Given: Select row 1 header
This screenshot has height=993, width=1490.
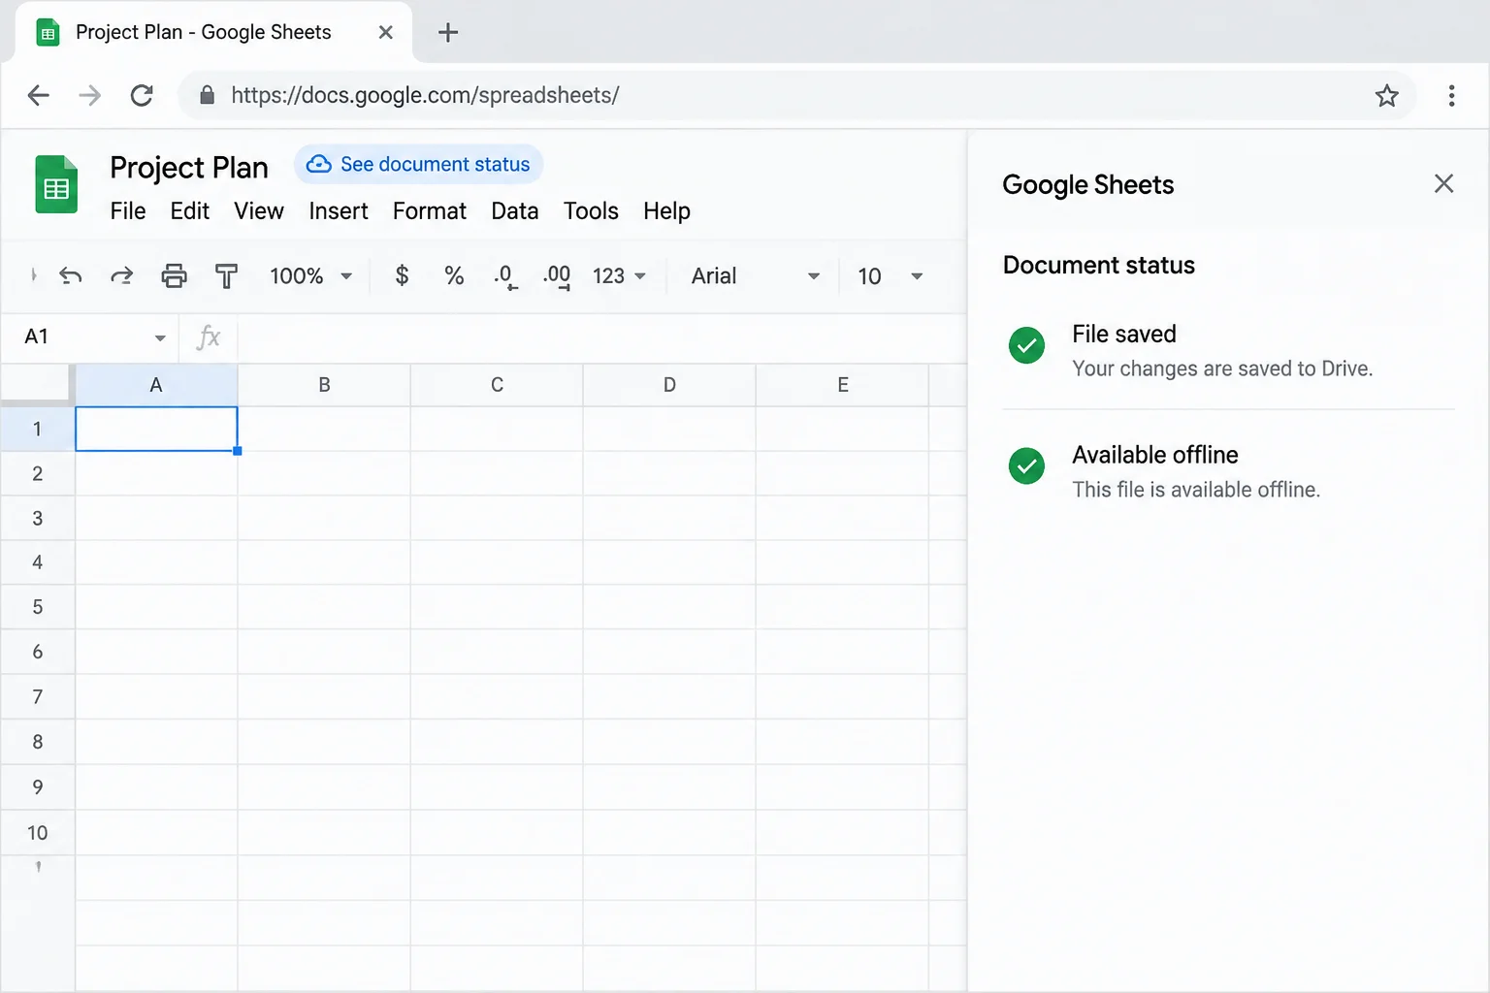Looking at the screenshot, I should tap(37, 429).
